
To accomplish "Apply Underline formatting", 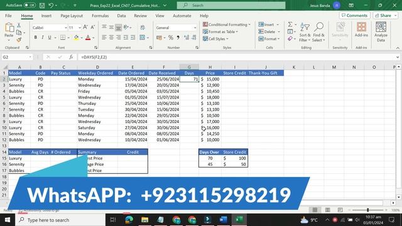I will (50, 38).
